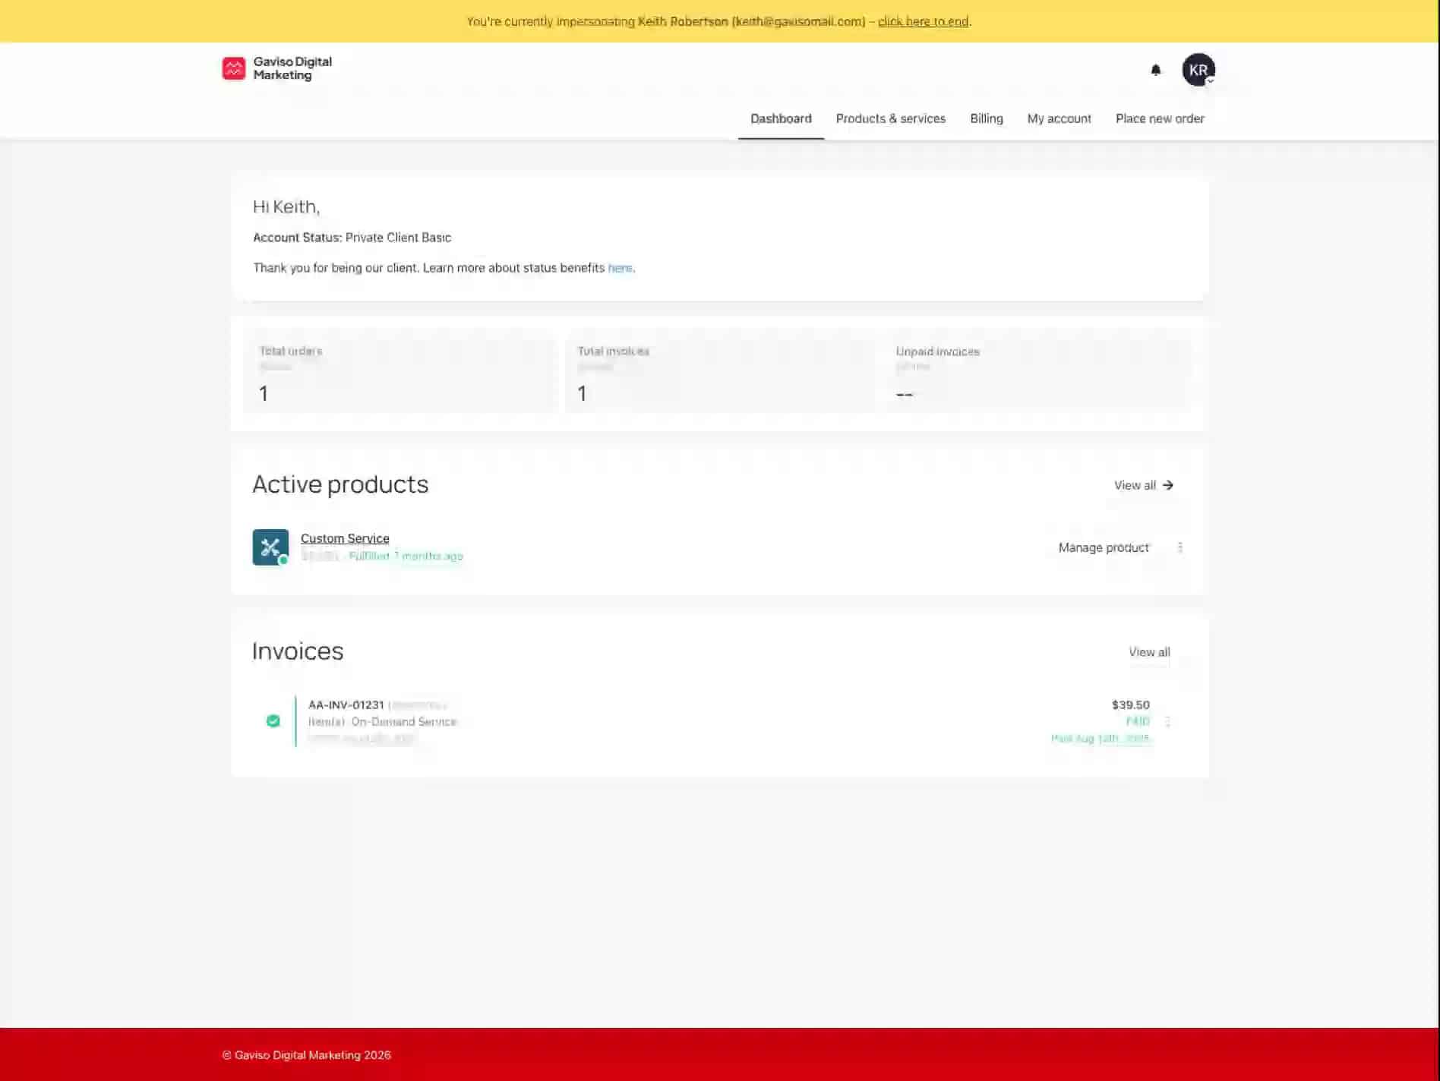The image size is (1440, 1081).
Task: Click the Gaviso Digital Marketing logo
Action: [x=276, y=68]
